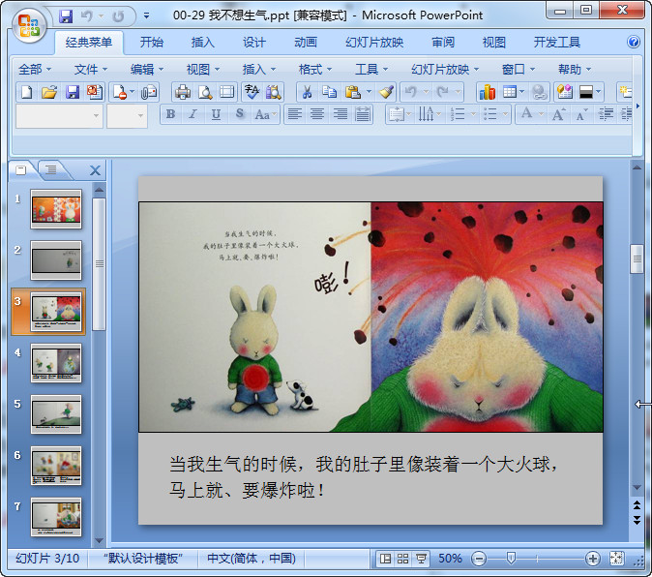The height and width of the screenshot is (577, 652).
Task: Expand the bulleted list dropdown
Action: (x=505, y=114)
